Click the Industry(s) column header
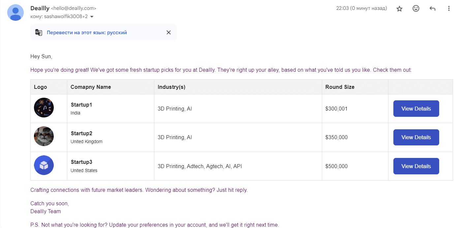The width and height of the screenshot is (457, 228). (x=171, y=87)
